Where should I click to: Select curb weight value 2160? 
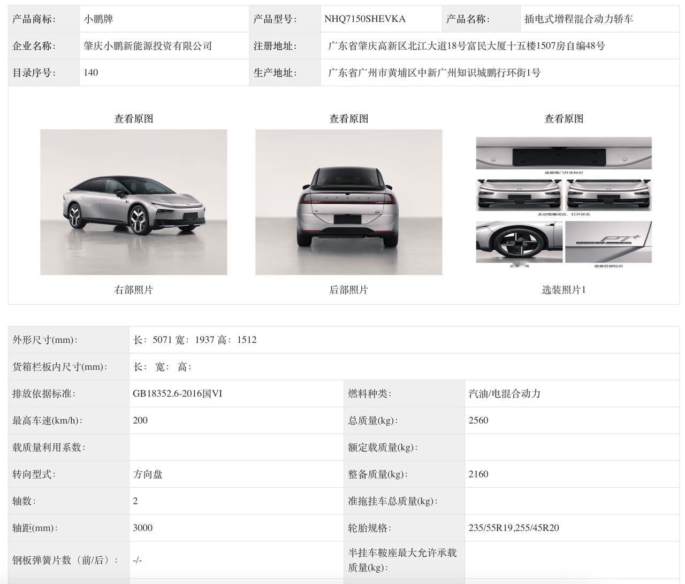click(x=478, y=474)
